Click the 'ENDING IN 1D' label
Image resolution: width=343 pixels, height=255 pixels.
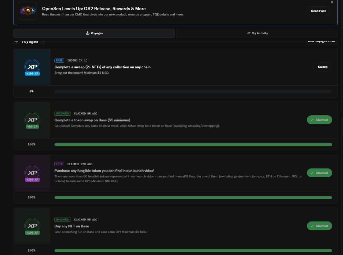point(77,60)
